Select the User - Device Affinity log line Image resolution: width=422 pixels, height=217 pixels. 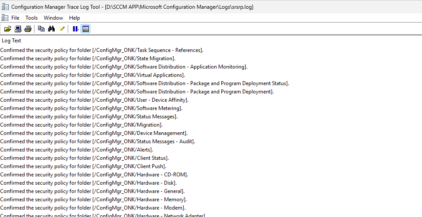(x=94, y=100)
